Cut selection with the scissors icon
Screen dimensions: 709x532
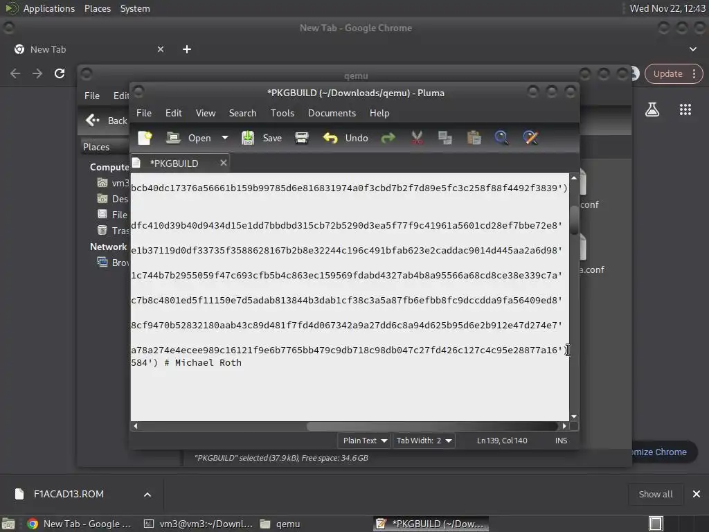(417, 138)
